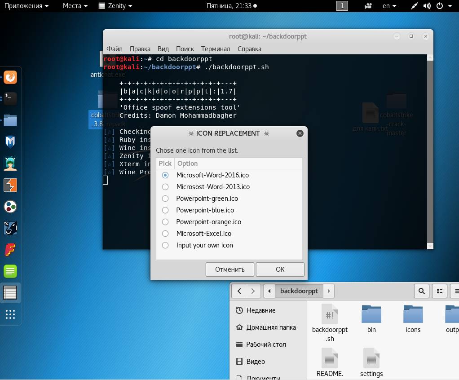The height and width of the screenshot is (380, 459).
Task: Open the backdoorppt.sh script file
Action: [330, 322]
